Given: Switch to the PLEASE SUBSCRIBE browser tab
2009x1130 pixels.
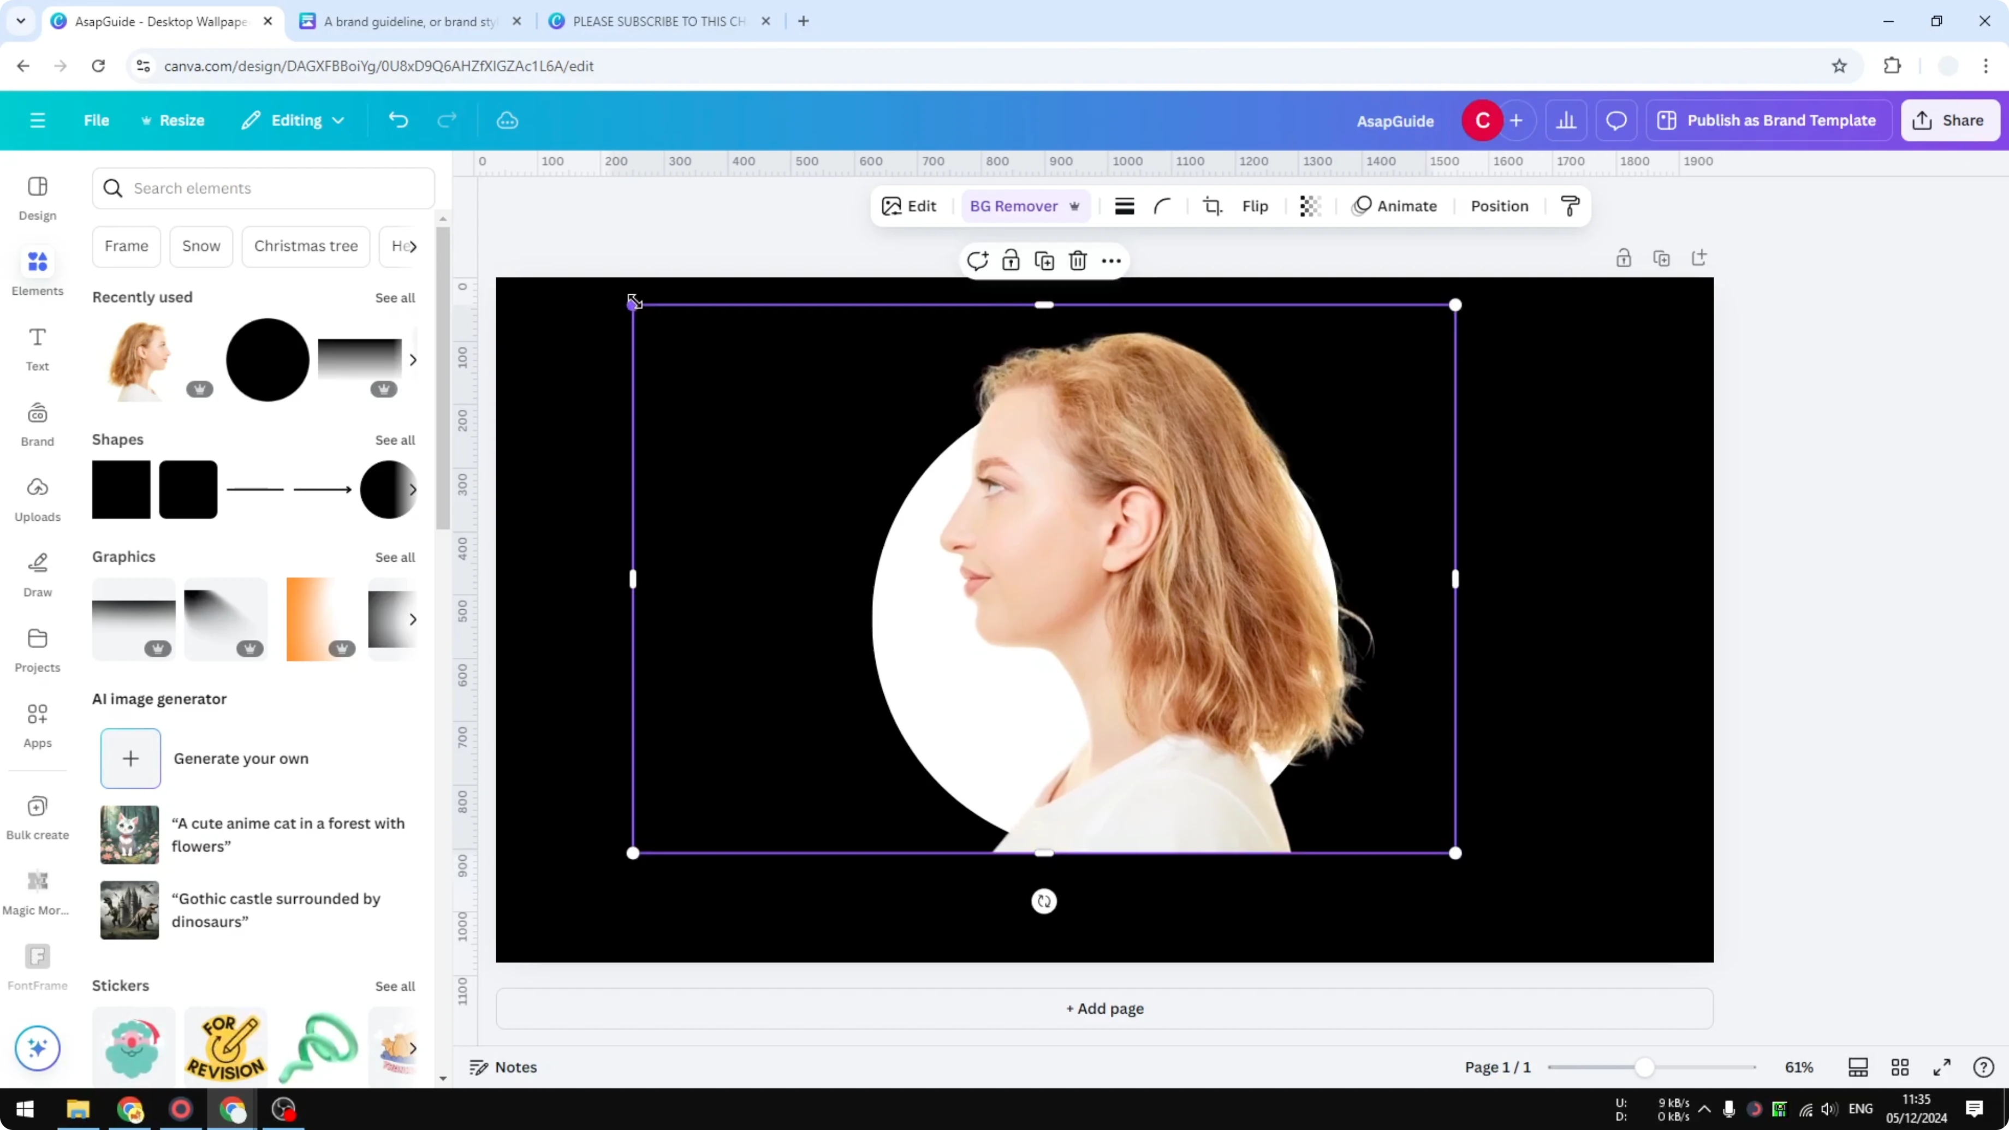Looking at the screenshot, I should pos(659,21).
